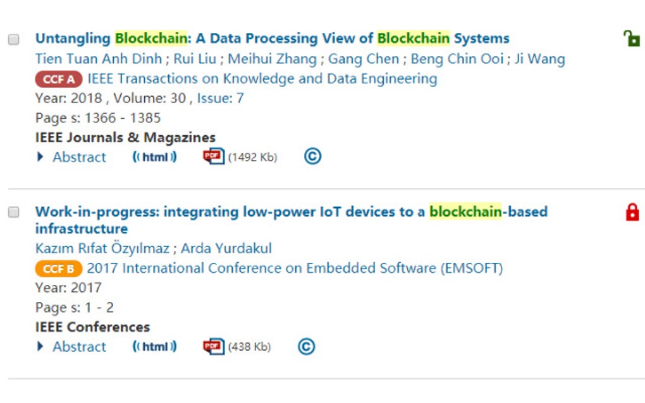Screen dimensions: 645x403
Task: Open html view of Untangling Blockchain paper
Action: point(154,157)
